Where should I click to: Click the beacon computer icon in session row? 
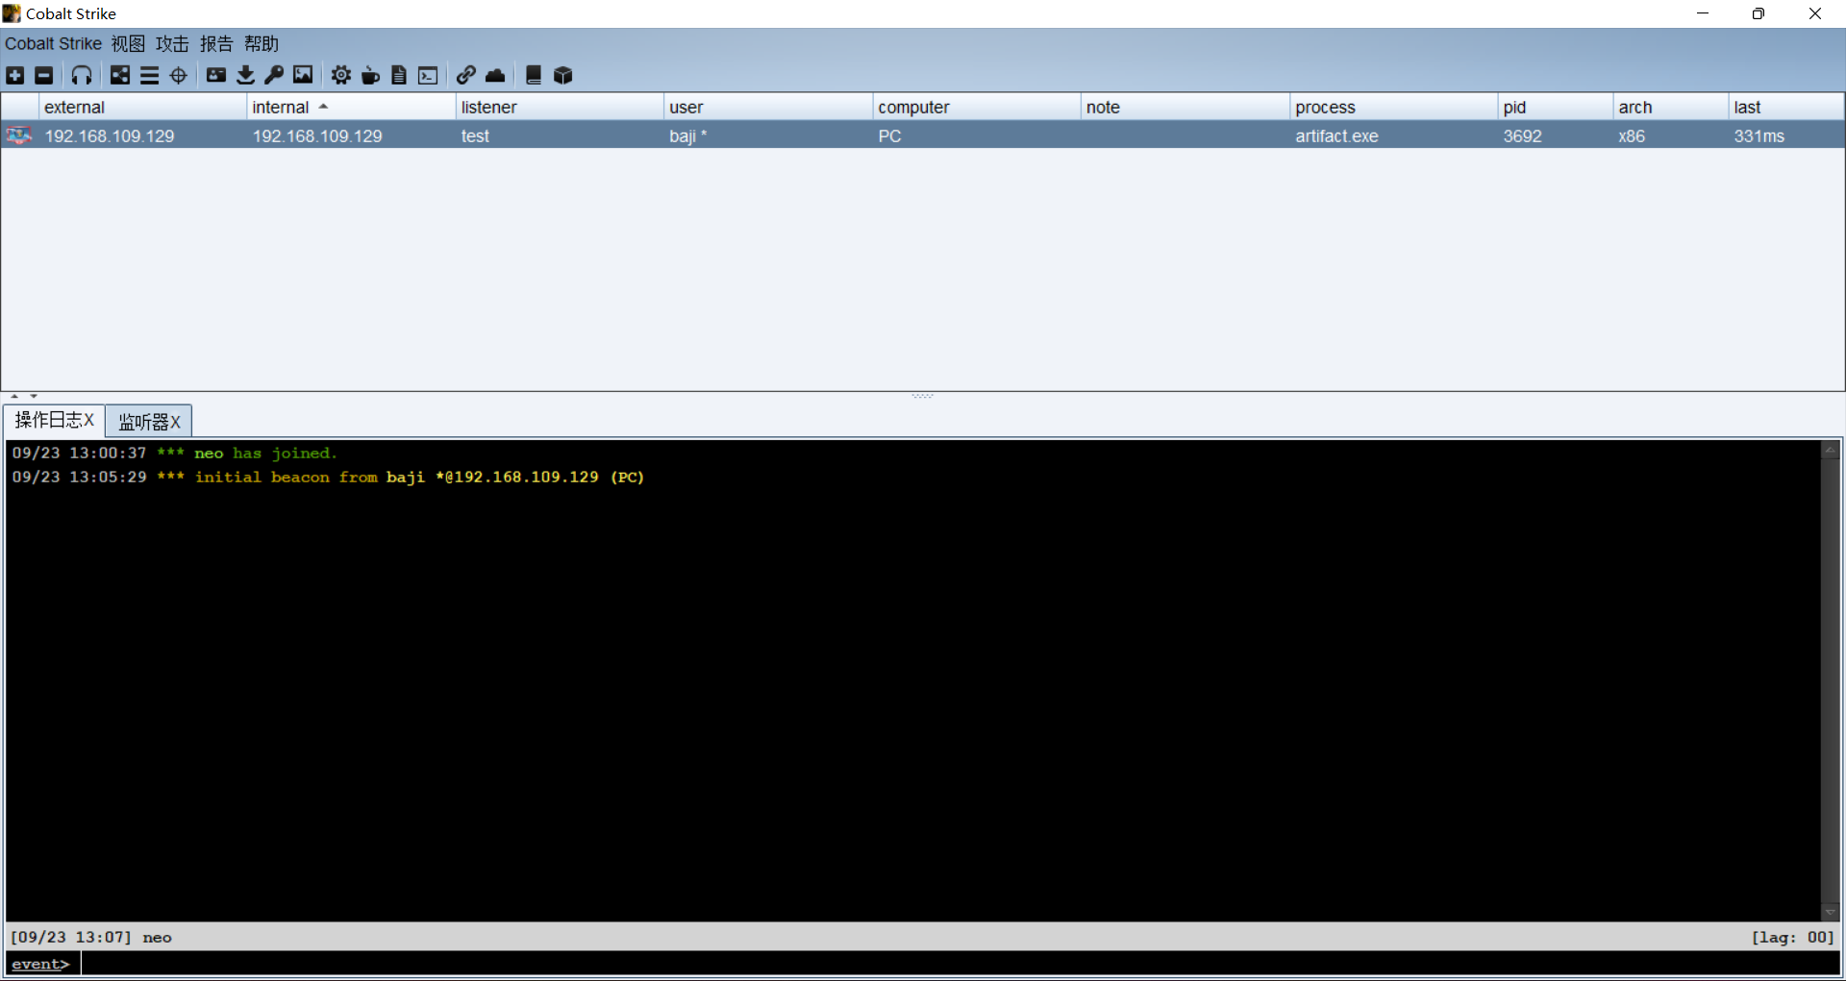click(x=19, y=135)
